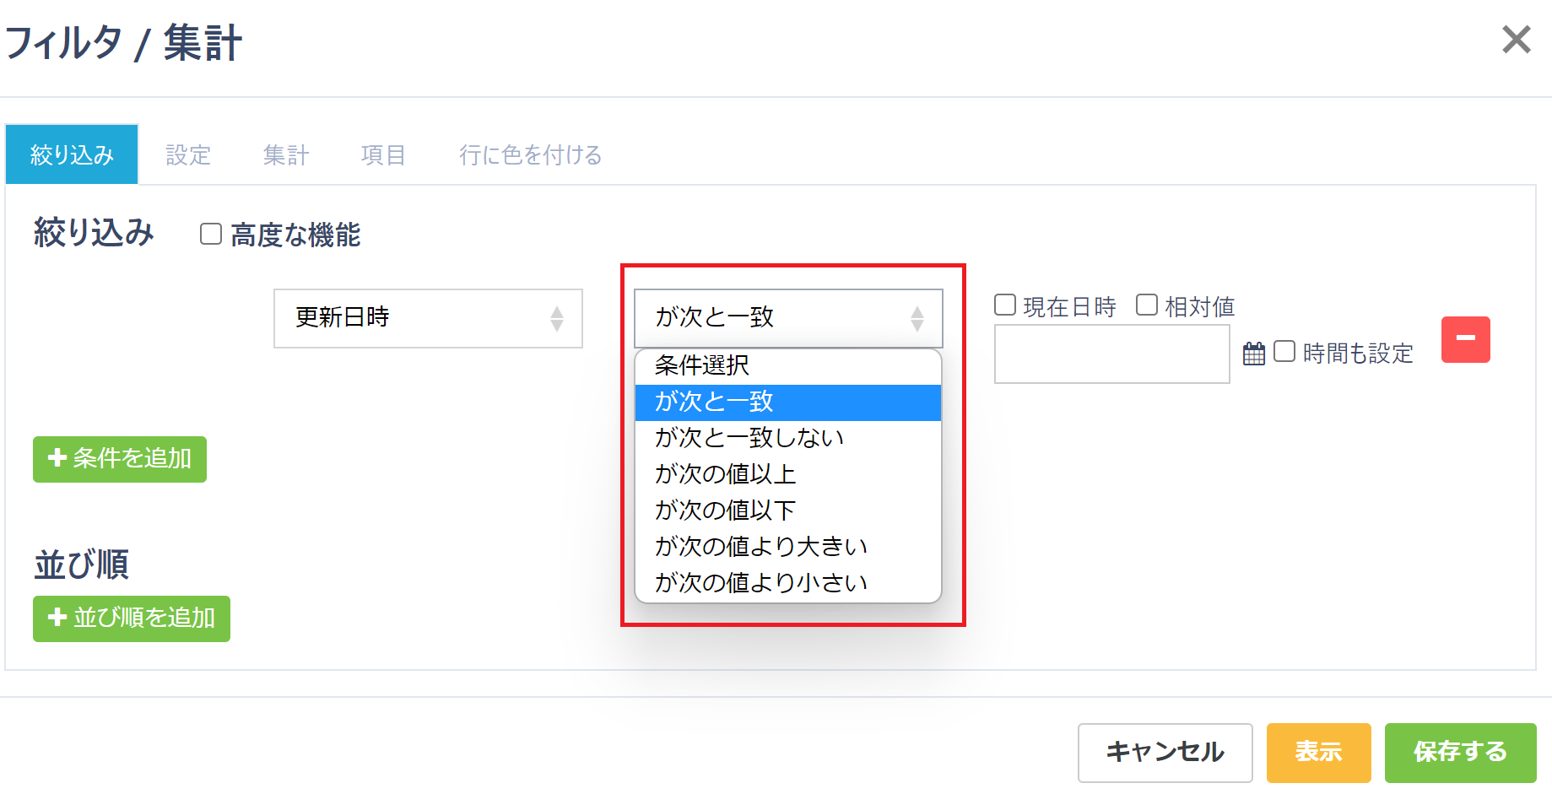Viewport: 1552px width, 794px height.
Task: Pick 条件選択 at the top of the list
Action: tap(701, 366)
